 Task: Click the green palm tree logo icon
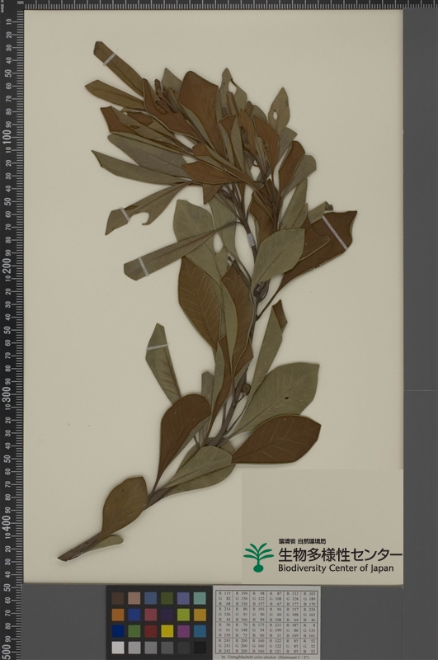258,558
